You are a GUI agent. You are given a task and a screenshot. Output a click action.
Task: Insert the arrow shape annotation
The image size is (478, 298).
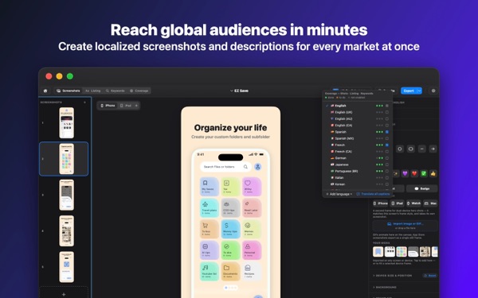[x=433, y=149]
